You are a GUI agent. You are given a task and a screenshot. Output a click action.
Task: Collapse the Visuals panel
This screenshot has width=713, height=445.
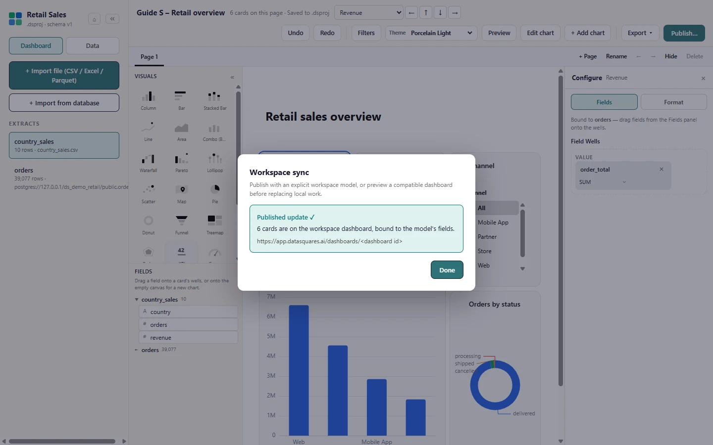232,77
